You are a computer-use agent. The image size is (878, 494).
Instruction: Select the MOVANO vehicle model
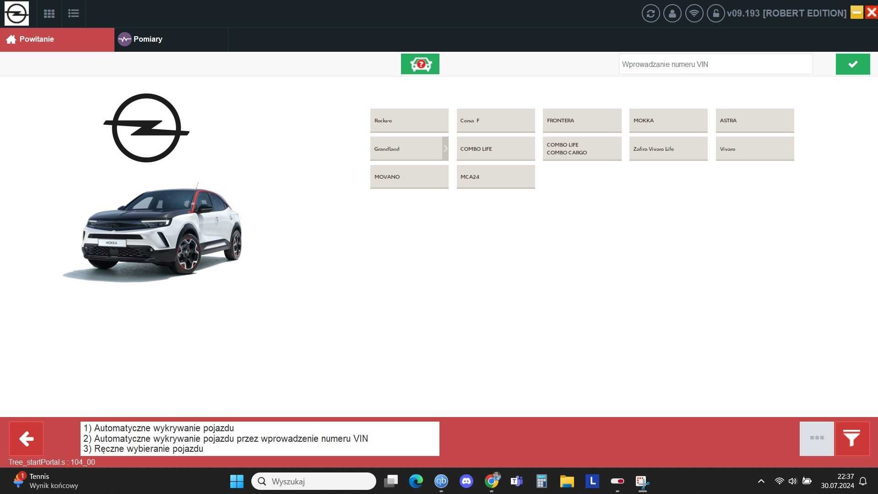pyautogui.click(x=409, y=177)
